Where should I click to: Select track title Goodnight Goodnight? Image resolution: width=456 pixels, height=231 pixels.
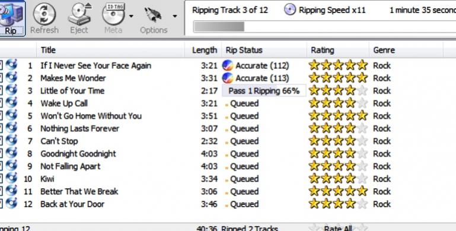[78, 154]
